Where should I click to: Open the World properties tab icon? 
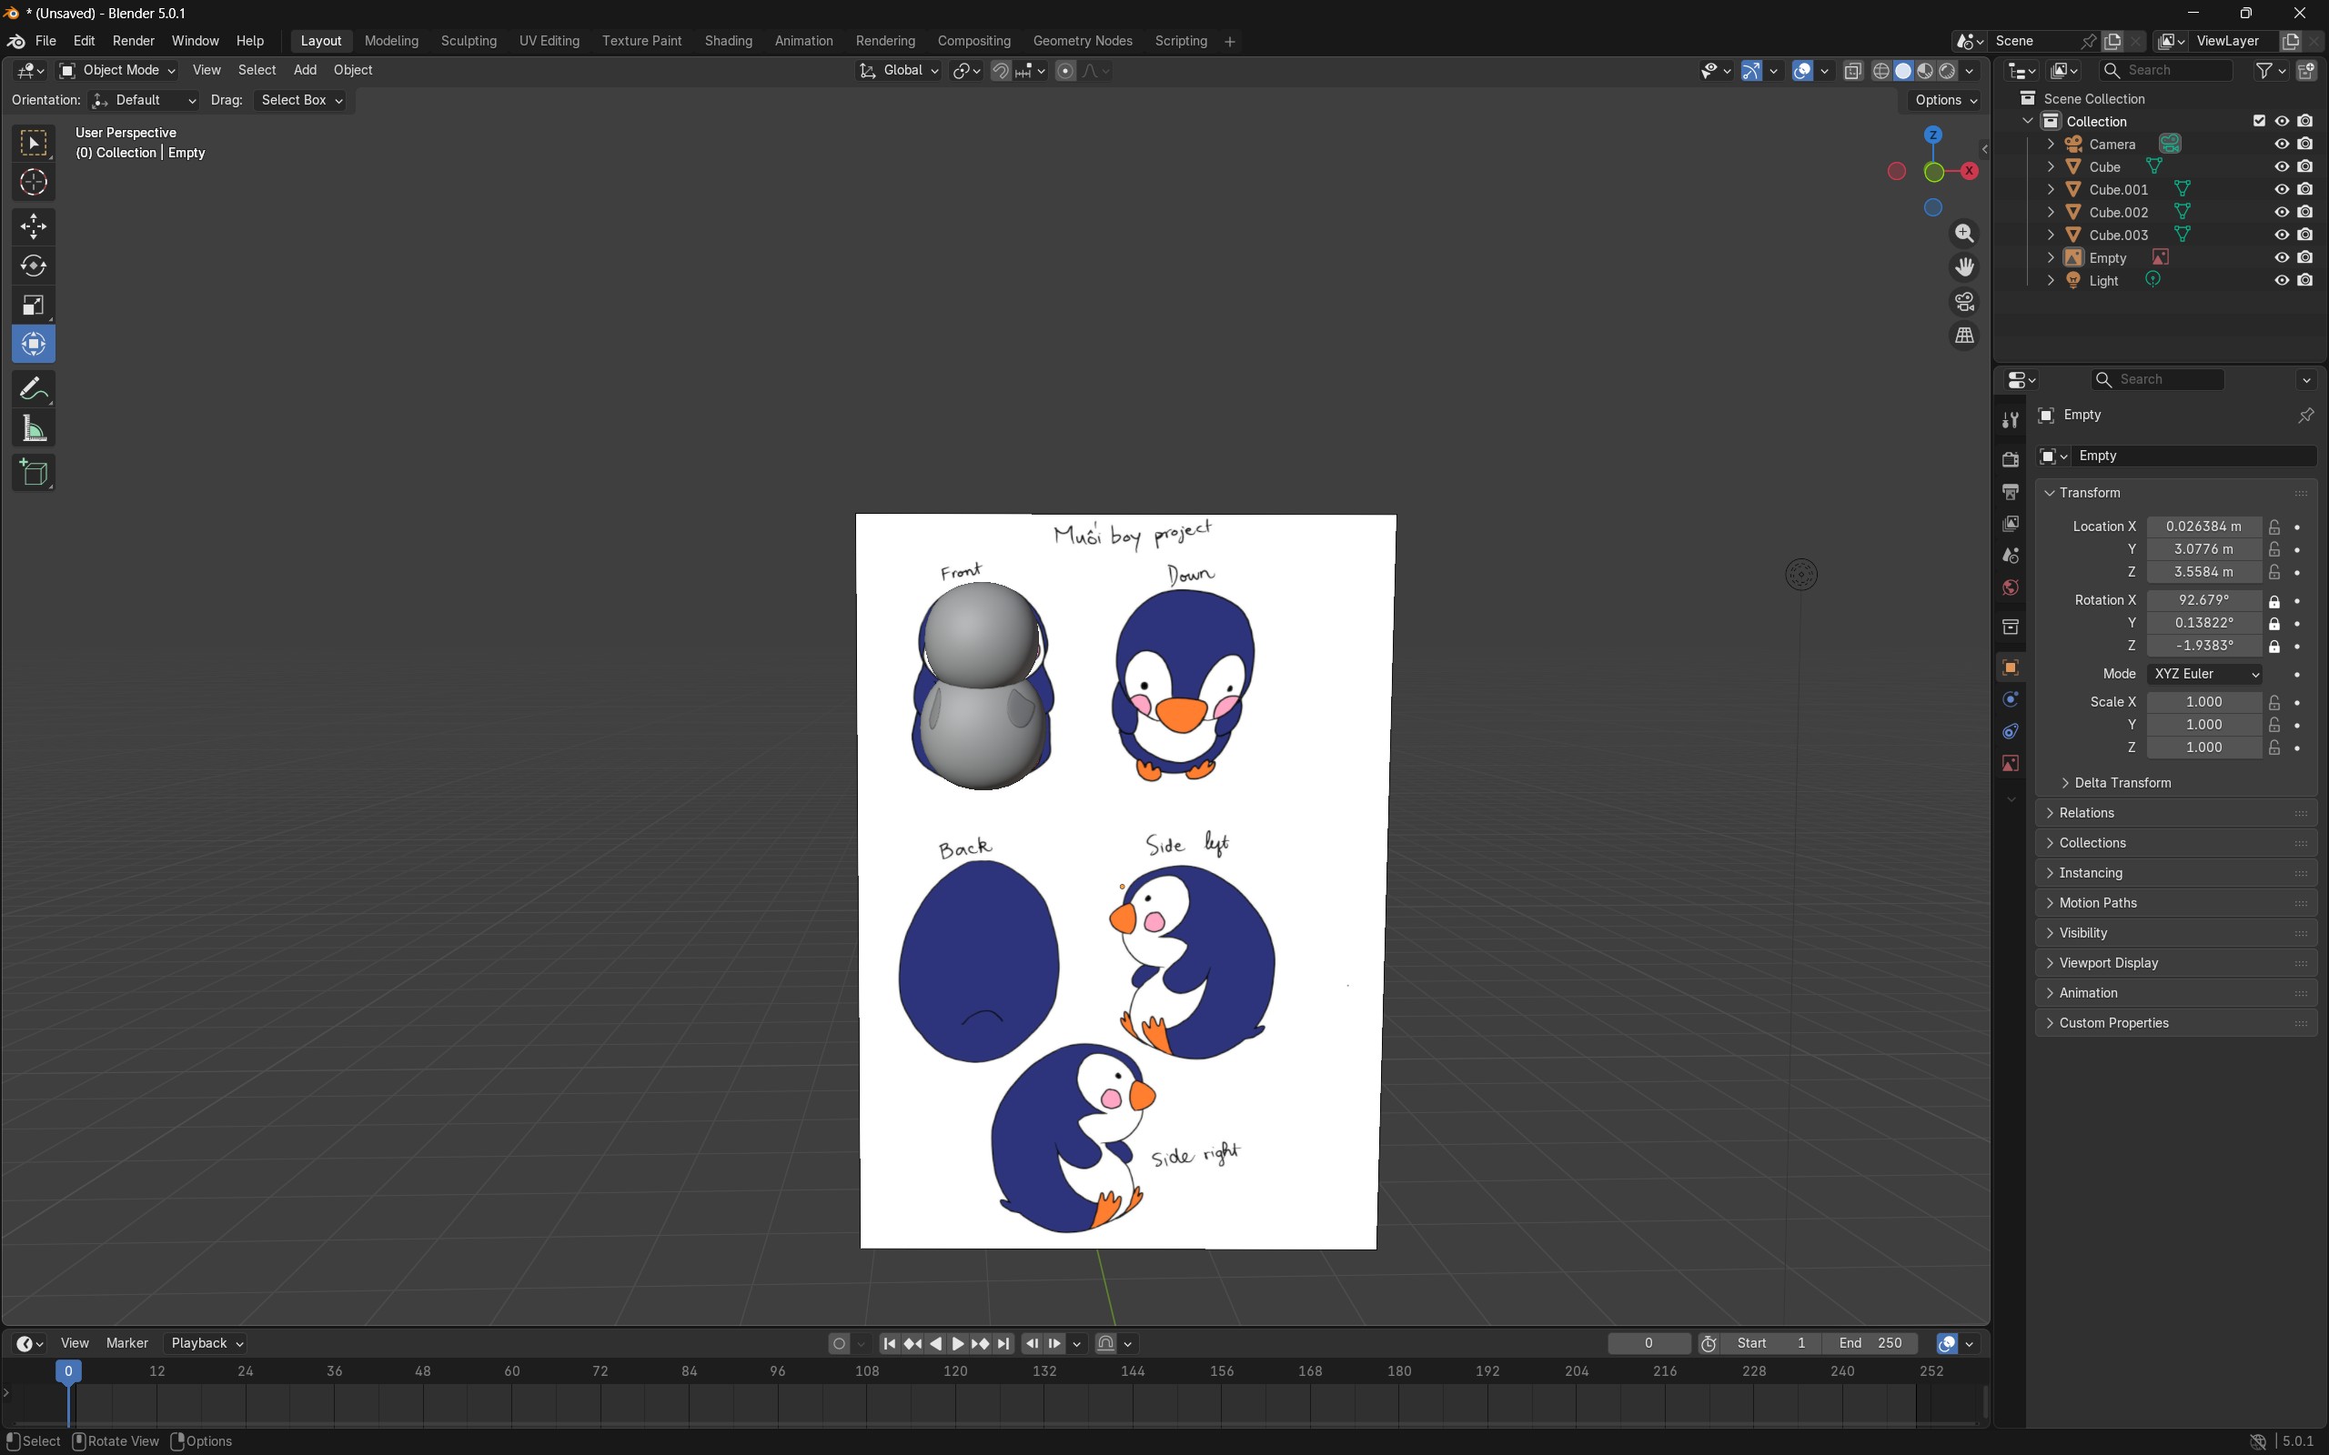click(2011, 588)
